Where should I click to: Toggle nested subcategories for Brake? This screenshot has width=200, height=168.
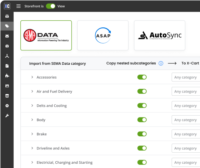click(x=142, y=134)
